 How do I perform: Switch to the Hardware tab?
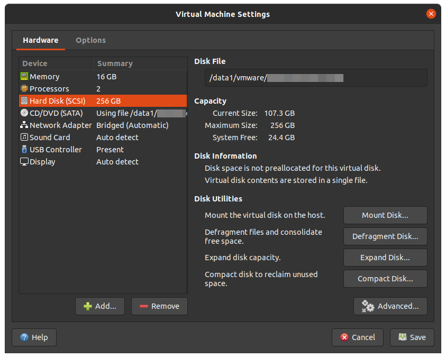40,40
